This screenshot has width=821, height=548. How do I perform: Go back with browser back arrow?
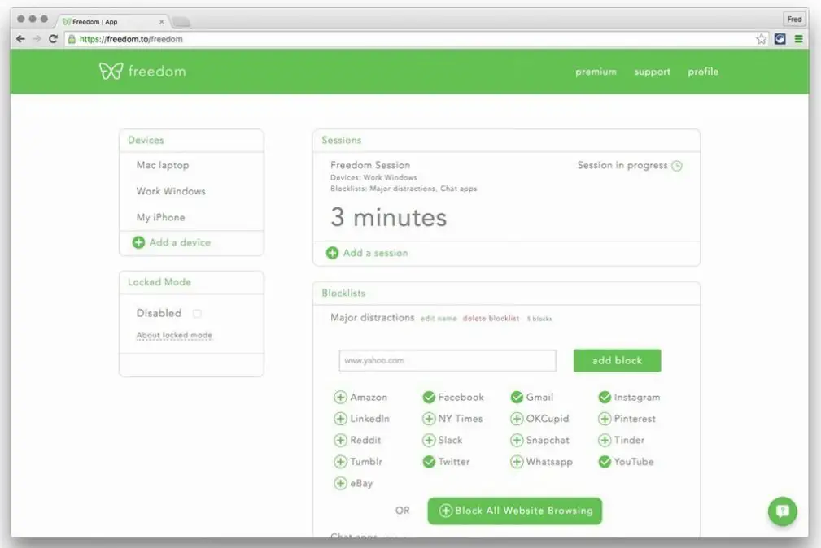point(20,39)
